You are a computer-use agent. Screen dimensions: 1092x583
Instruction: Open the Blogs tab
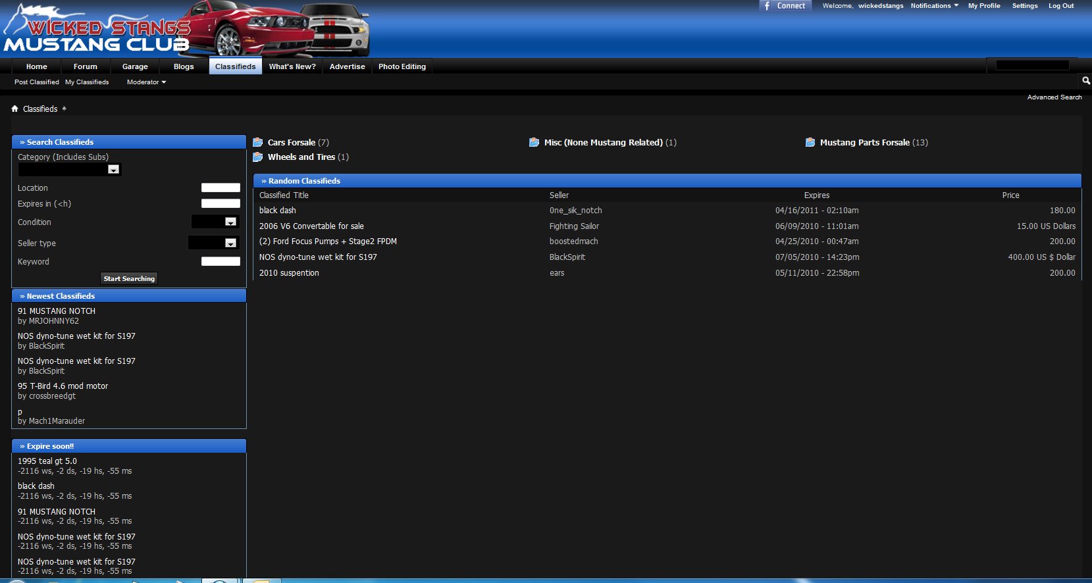(184, 66)
